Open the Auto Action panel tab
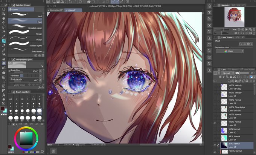This screenshot has width=256, height=155. (x=247, y=69)
